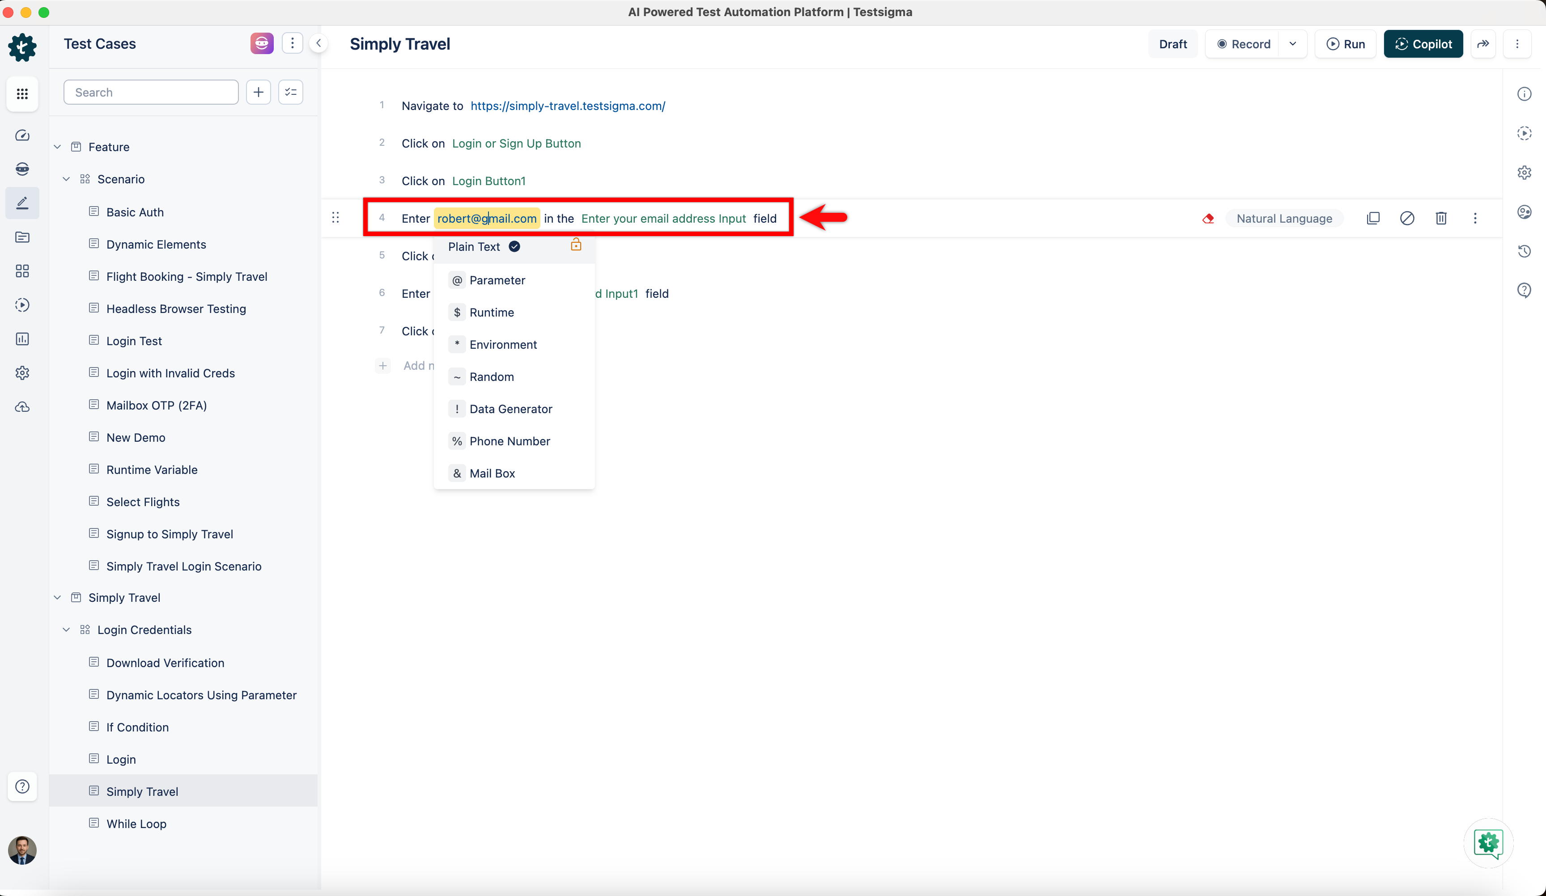Screen dimensions: 1546x896
Task: Open the left sidebar settings gear icon
Action: pos(22,373)
